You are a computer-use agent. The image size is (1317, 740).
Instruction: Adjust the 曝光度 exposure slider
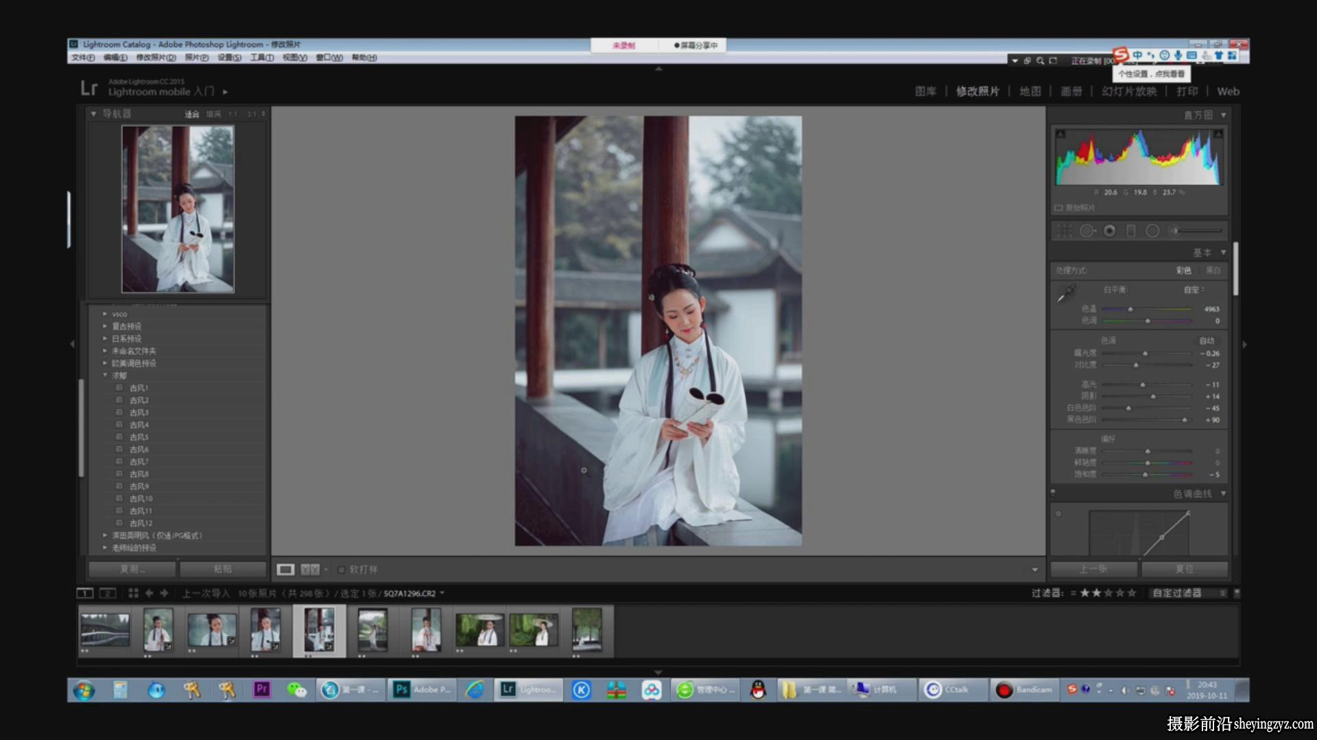1147,354
